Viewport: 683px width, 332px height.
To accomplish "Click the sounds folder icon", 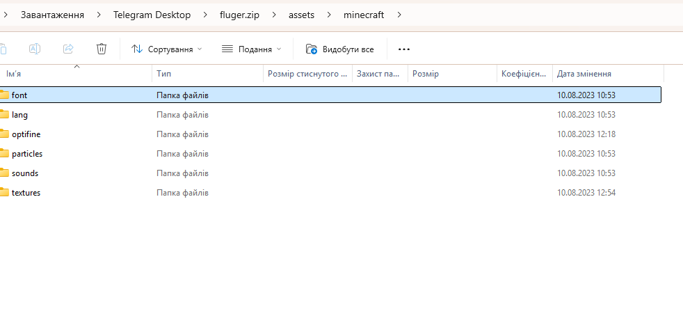I will (x=4, y=173).
